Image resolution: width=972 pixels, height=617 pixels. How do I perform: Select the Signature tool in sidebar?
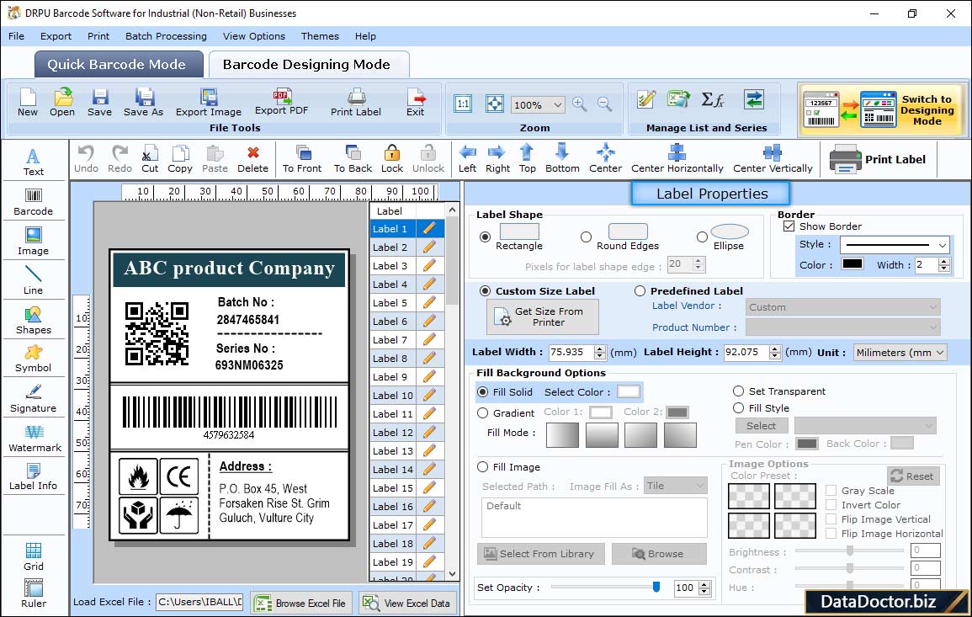pyautogui.click(x=34, y=398)
